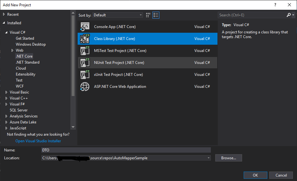The image size is (297, 181).
Task: Open the Sort by Default dropdown
Action: point(118,15)
